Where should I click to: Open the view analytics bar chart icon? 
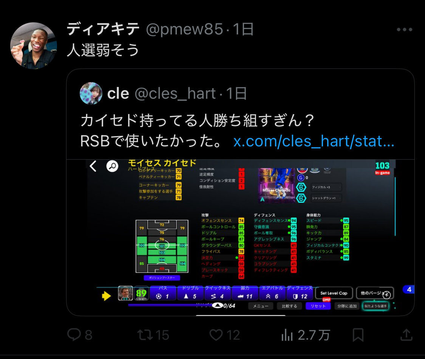(287, 334)
